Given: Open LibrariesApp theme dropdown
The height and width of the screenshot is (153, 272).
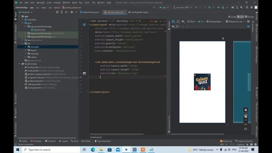Looking at the screenshot, I should (215, 22).
